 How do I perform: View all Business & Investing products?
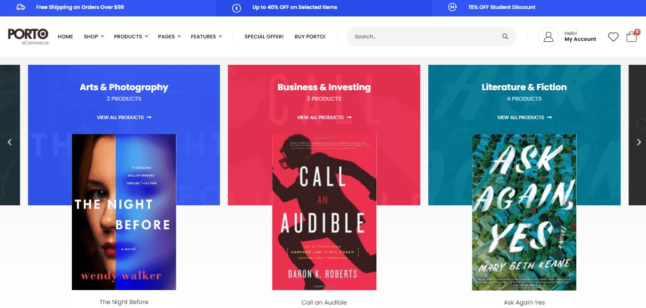[x=324, y=118]
